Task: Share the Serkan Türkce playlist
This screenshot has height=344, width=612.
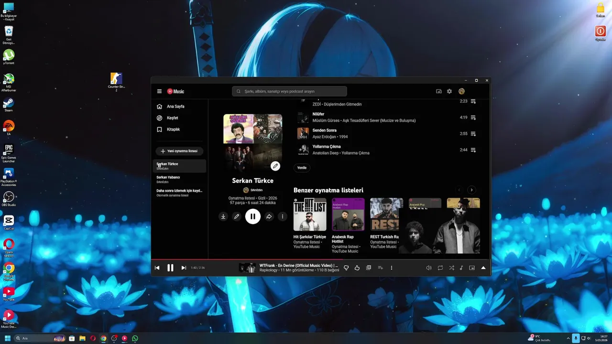Action: point(269,216)
